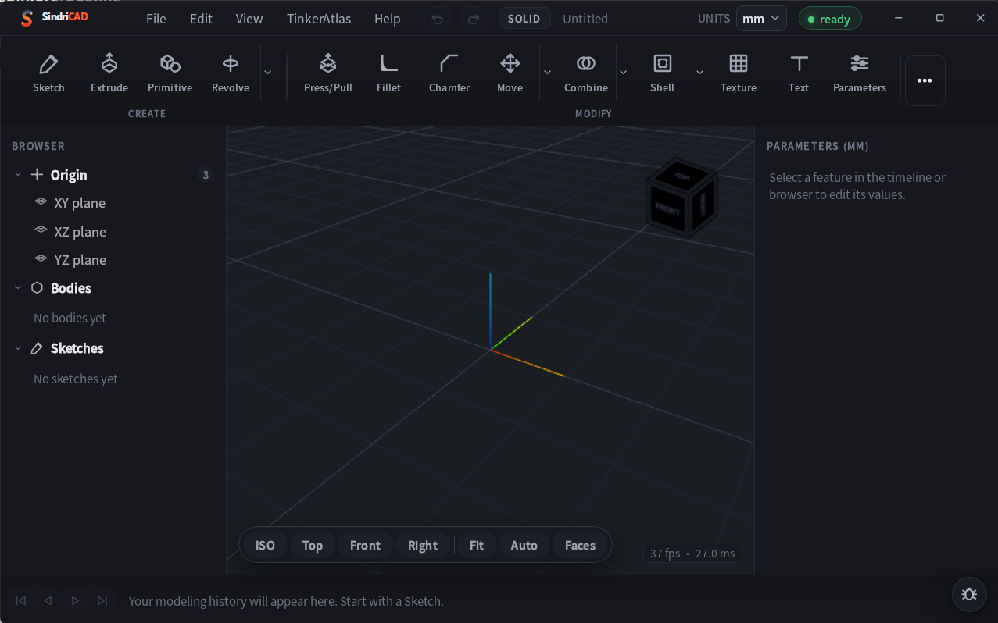Open the bug report icon button
Viewport: 998px width, 623px height.
[x=969, y=594]
